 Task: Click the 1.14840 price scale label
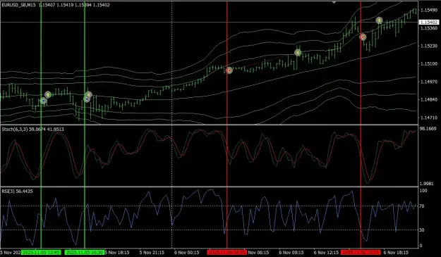[428, 100]
